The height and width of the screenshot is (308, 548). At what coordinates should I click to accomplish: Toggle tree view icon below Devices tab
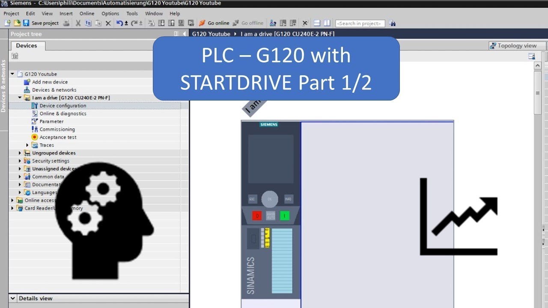(15, 56)
